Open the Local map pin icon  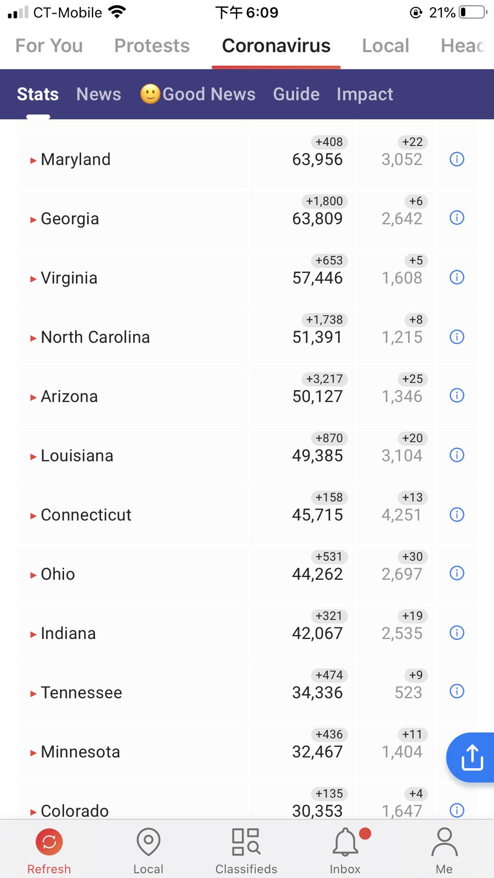coord(148,842)
